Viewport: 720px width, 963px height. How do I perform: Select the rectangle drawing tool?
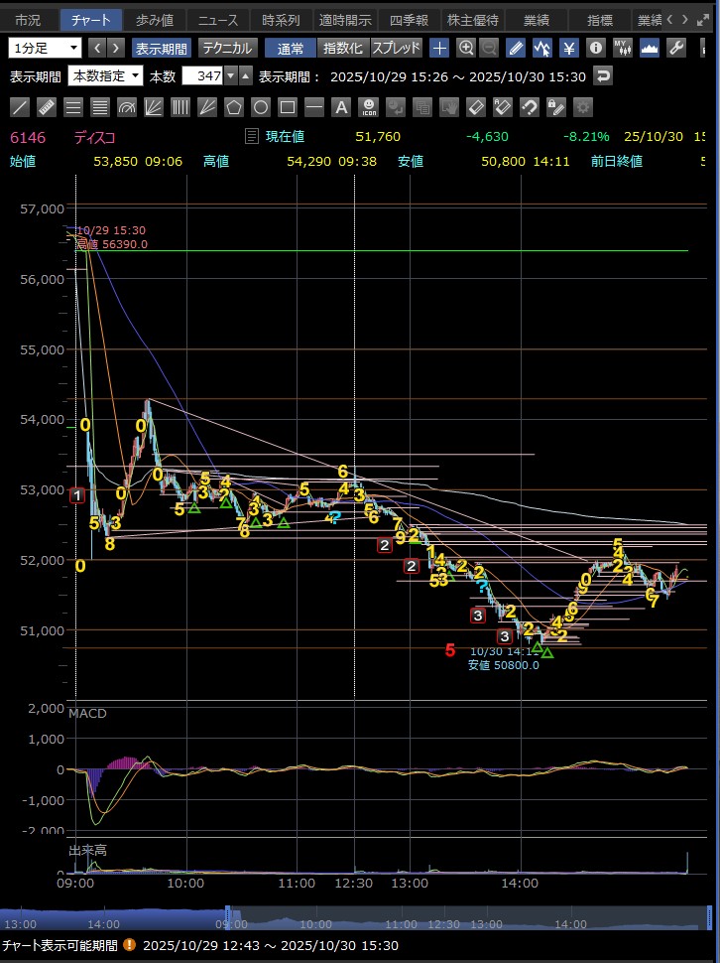tap(288, 107)
